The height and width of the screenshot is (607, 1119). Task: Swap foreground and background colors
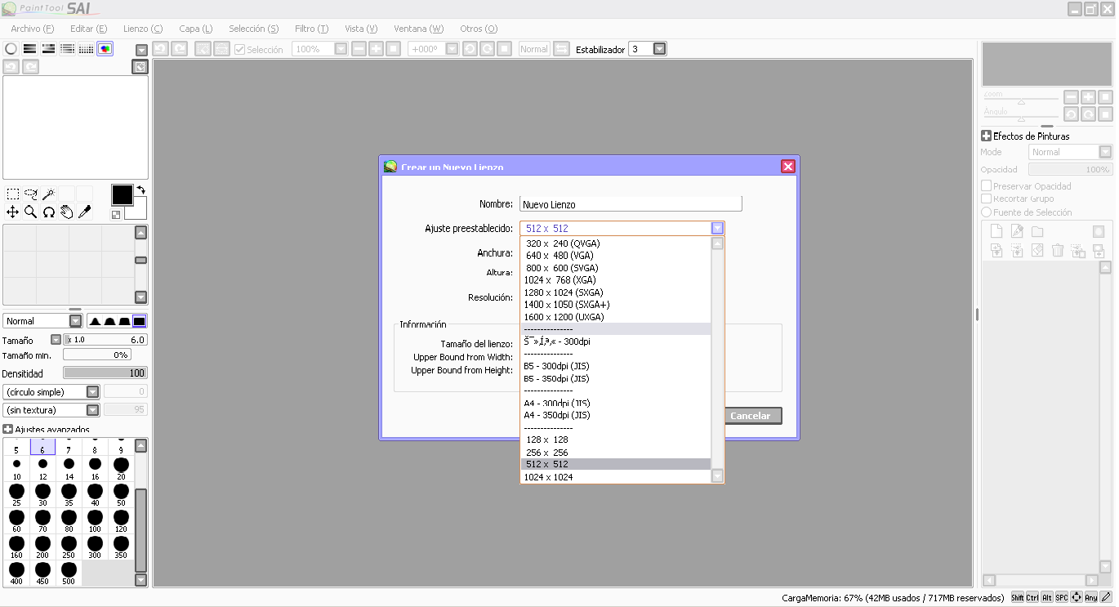(140, 190)
